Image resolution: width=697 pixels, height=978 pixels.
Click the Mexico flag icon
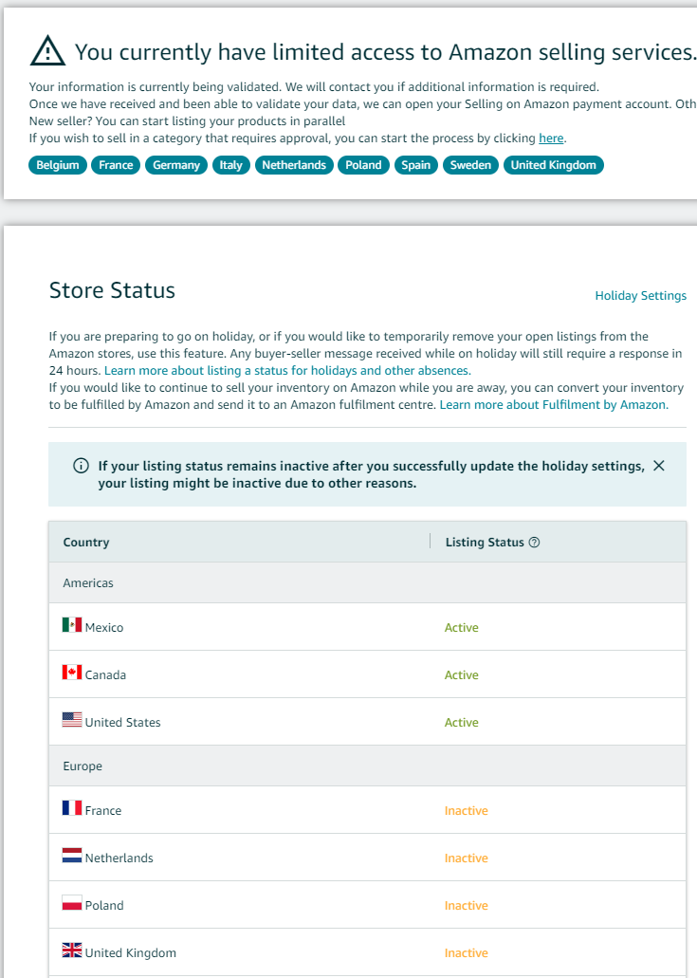click(x=72, y=624)
